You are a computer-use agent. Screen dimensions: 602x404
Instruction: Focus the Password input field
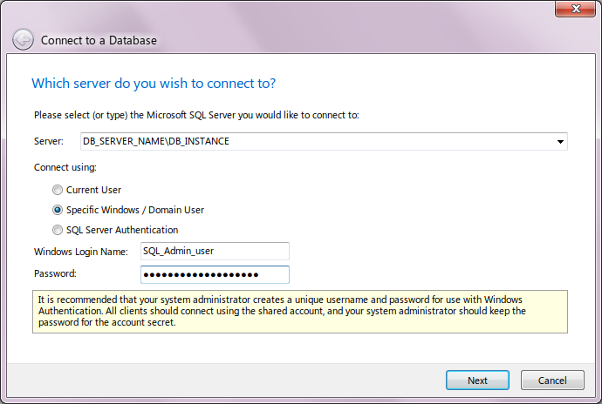pyautogui.click(x=213, y=274)
